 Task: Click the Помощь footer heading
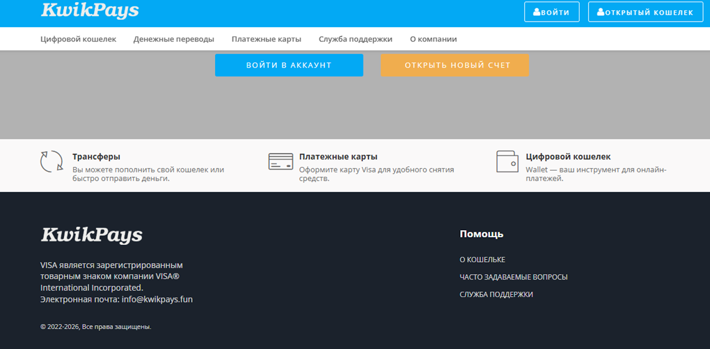(x=481, y=234)
